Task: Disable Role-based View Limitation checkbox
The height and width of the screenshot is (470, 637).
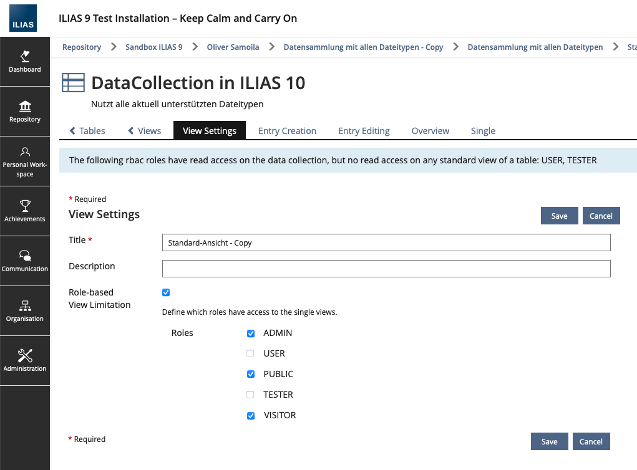Action: (x=166, y=292)
